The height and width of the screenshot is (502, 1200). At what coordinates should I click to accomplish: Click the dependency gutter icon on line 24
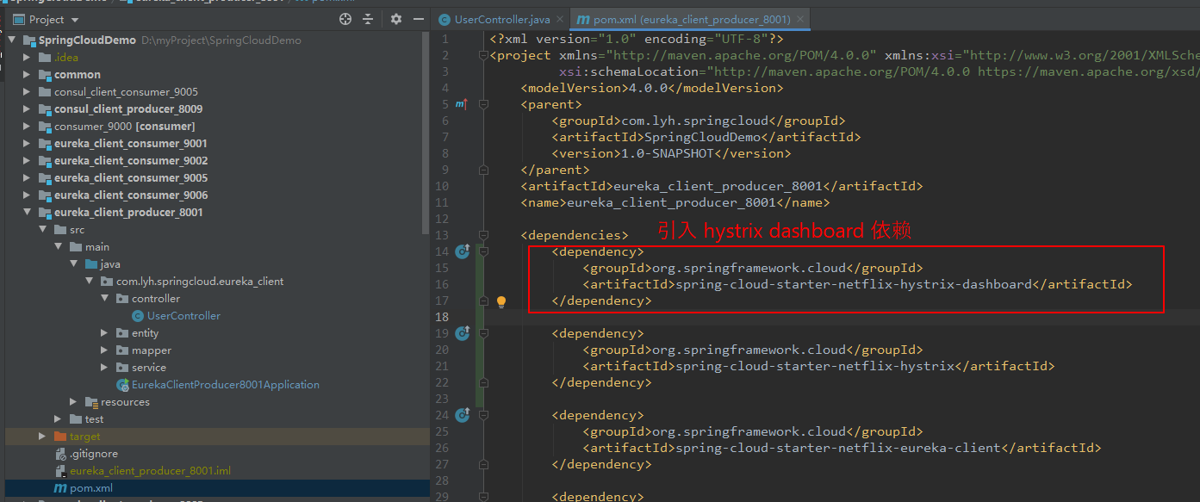462,415
